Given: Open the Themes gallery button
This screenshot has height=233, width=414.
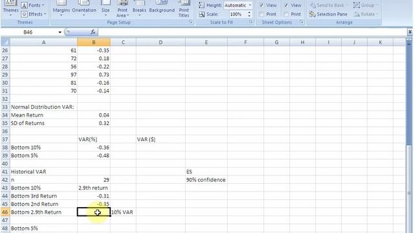Looking at the screenshot, I should coord(10,8).
